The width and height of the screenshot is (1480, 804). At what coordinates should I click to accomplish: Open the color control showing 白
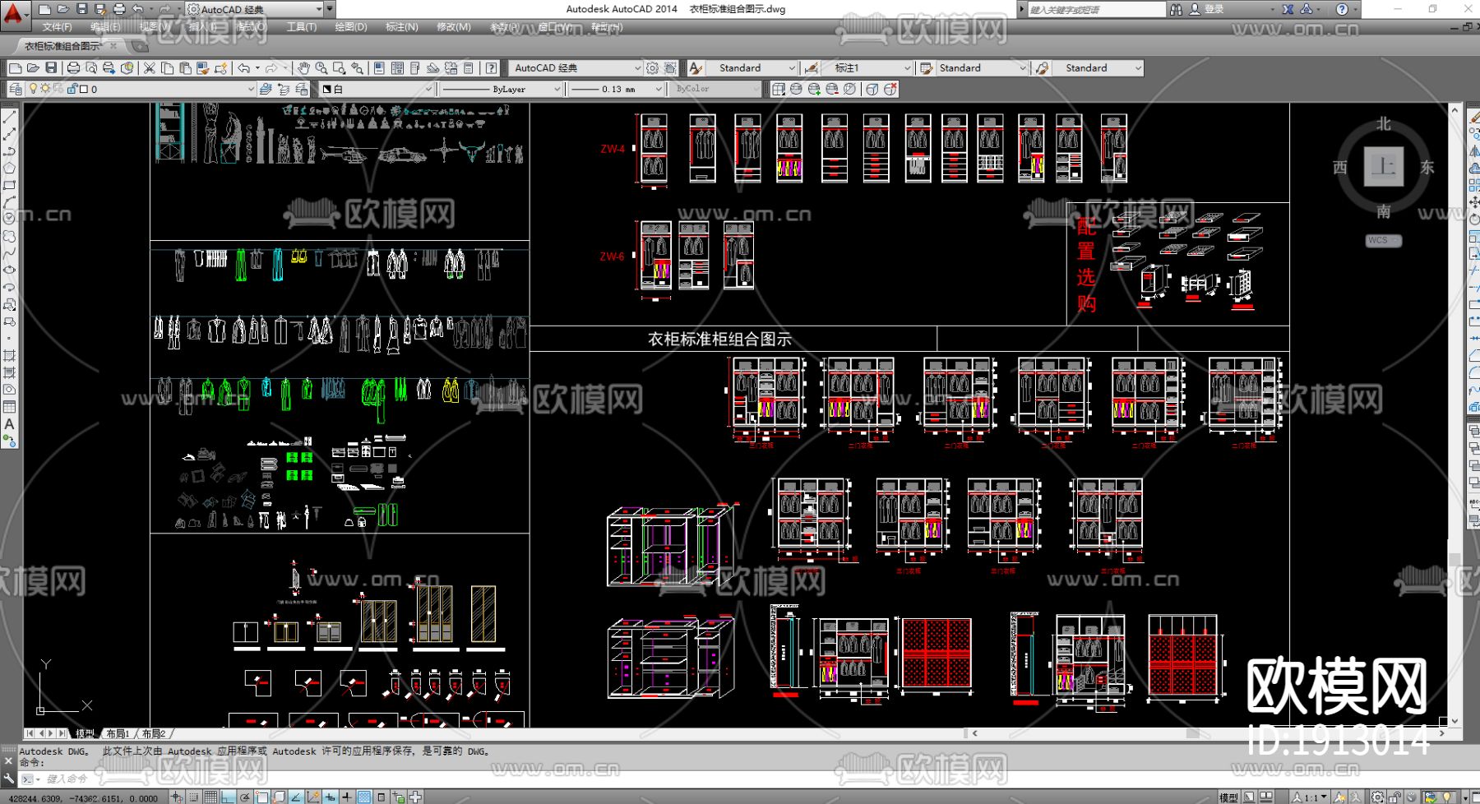376,89
